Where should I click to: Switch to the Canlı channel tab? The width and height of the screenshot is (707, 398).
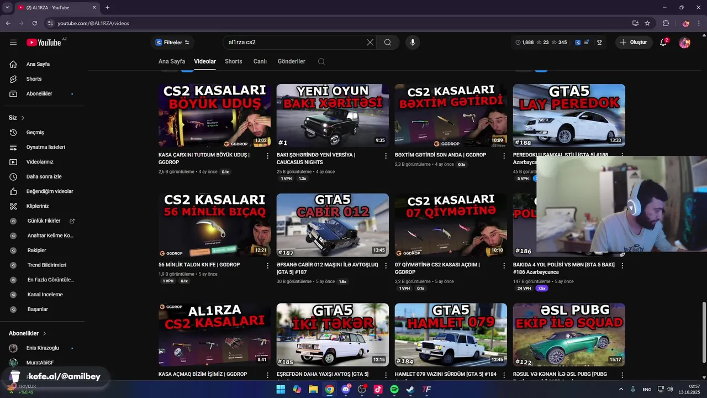click(x=260, y=61)
